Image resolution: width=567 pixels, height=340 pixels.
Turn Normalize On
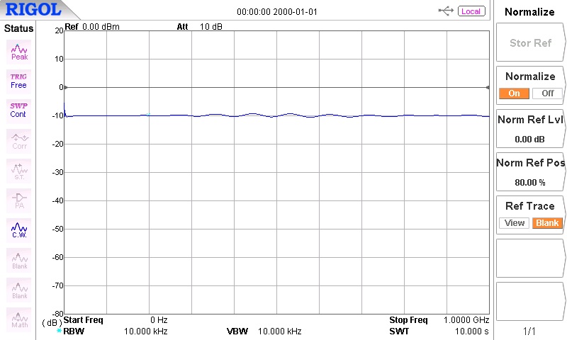(514, 93)
